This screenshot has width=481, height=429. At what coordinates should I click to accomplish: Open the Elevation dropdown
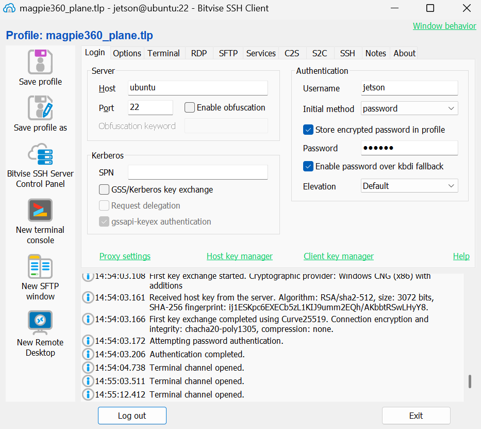pos(409,186)
